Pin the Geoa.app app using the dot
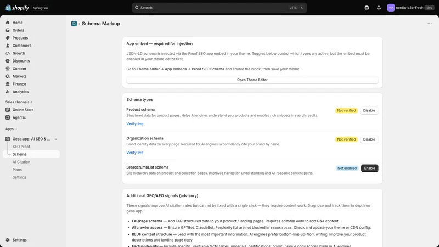The height and width of the screenshot is (247, 439). tap(56, 139)
